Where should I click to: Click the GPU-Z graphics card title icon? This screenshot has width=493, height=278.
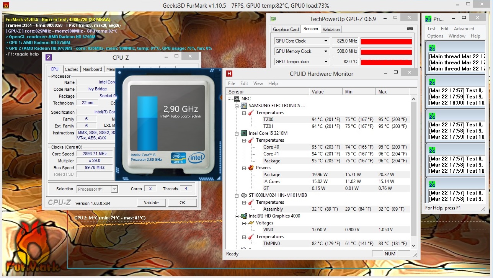[273, 19]
